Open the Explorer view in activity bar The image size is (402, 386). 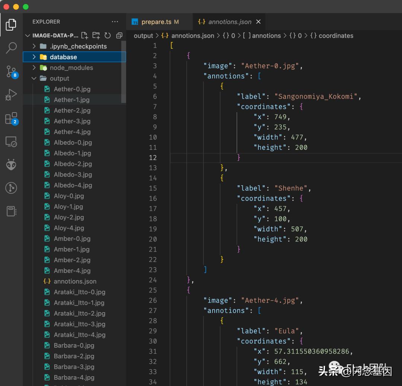(11, 25)
